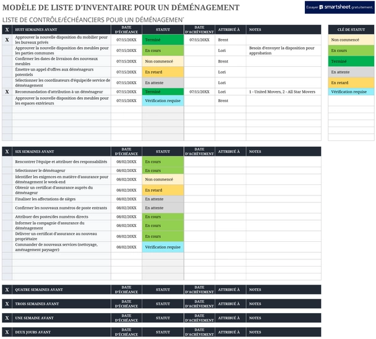
Task: Check the box for 'Finaliser les affectations de sièges'
Action: click(7, 199)
